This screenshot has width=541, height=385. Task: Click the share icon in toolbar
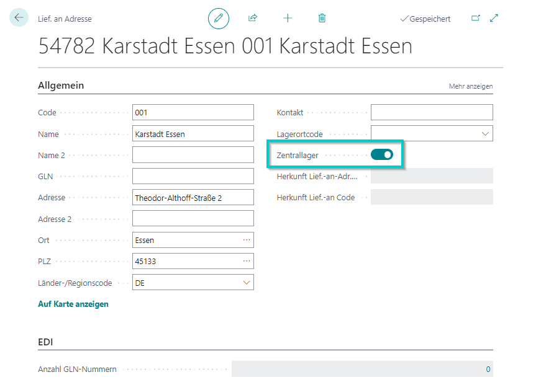[x=253, y=18]
